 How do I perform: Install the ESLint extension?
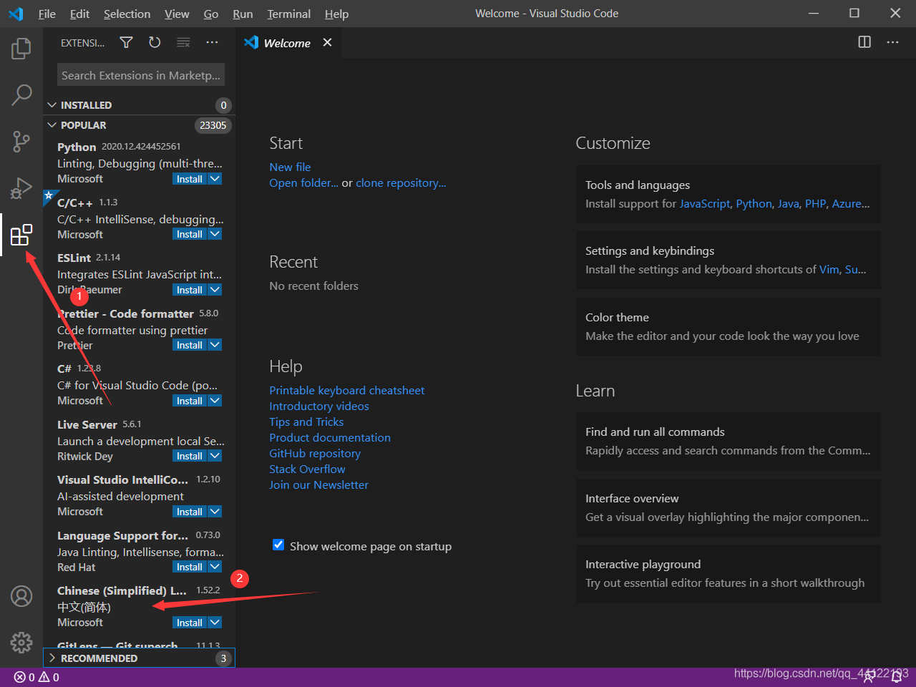tap(190, 290)
